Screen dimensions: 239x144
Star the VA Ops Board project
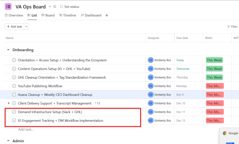[x=55, y=7]
